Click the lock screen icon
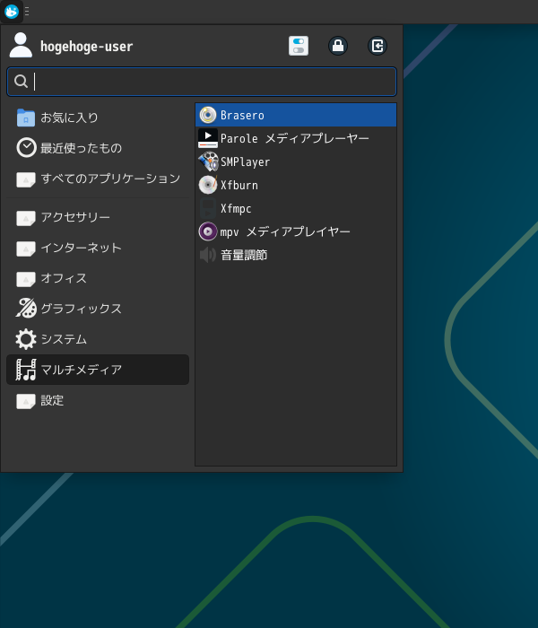The height and width of the screenshot is (628, 538). click(338, 46)
